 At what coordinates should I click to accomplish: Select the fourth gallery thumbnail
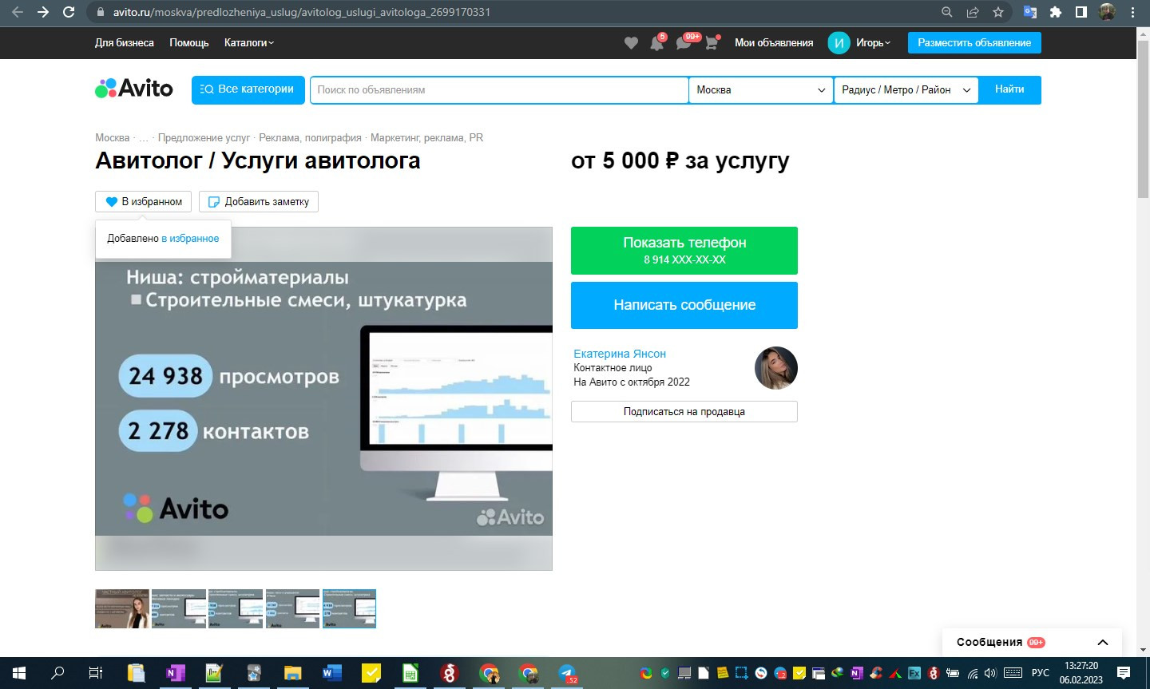[292, 609]
